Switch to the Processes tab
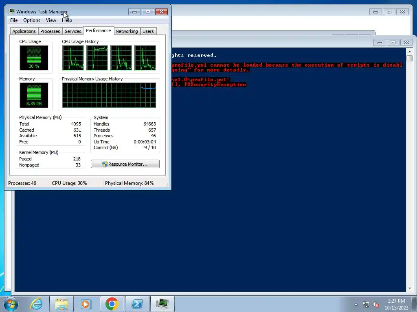This screenshot has height=312, width=417. point(50,31)
